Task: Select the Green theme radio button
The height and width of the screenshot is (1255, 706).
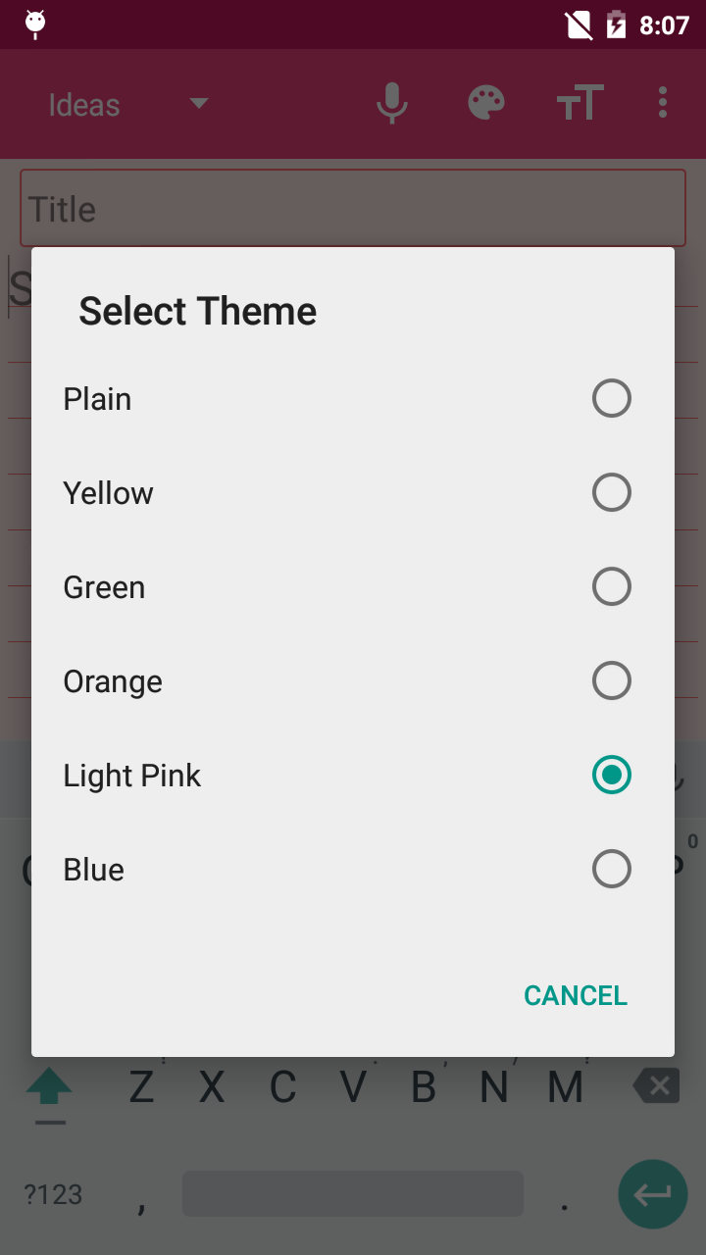Action: coord(611,587)
